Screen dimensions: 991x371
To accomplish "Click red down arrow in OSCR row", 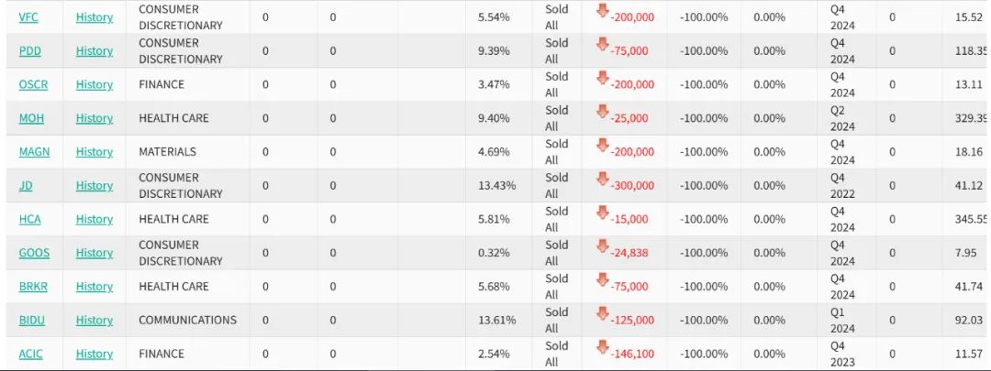I will (602, 78).
